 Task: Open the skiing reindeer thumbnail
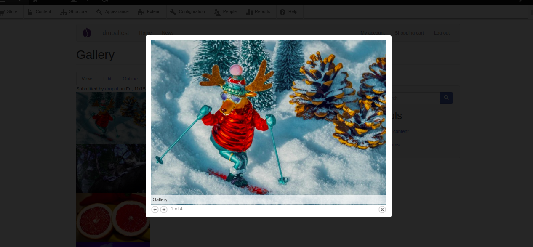tap(111, 118)
